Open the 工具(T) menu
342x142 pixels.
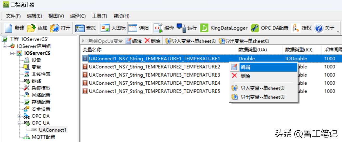point(99,16)
